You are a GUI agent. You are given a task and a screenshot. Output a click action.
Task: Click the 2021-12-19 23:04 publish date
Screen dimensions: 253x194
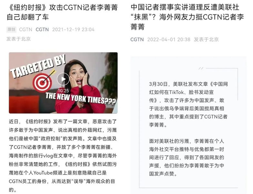(x=73, y=30)
